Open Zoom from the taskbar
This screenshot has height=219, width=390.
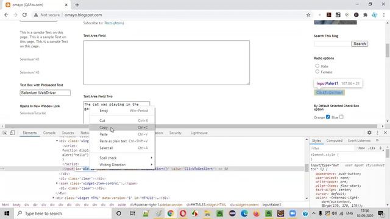pos(292,214)
